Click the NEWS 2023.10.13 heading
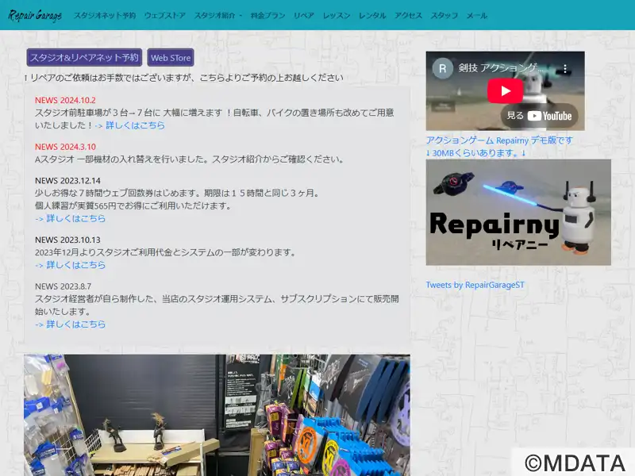Viewport: 635px width, 476px height. [x=67, y=240]
